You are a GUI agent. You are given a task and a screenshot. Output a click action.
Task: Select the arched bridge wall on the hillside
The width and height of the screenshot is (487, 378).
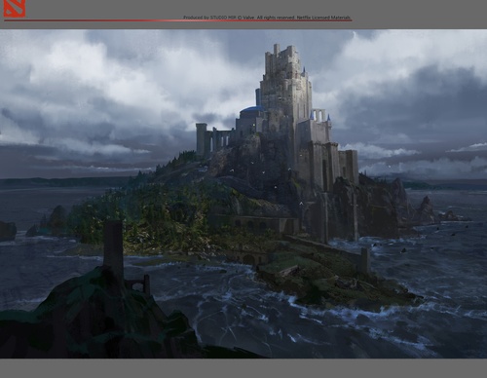click(x=256, y=224)
